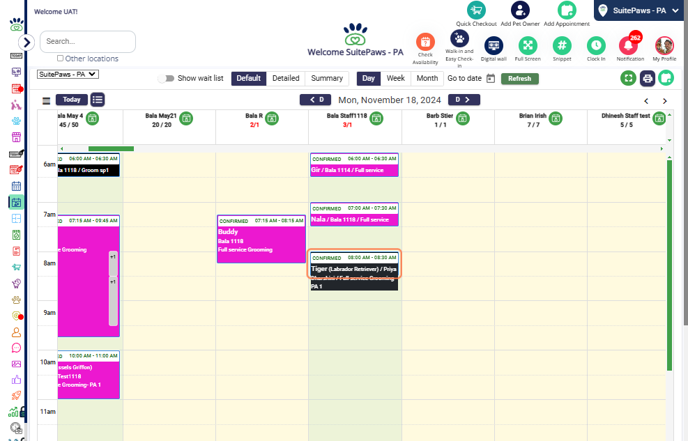Screen dimensions: 688x441
Task: Click list view icon next to Today
Action: [98, 100]
